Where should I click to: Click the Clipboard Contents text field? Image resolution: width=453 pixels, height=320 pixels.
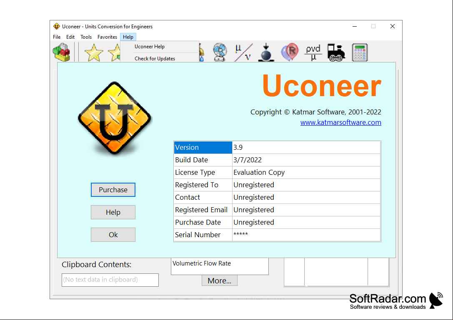[x=110, y=280]
